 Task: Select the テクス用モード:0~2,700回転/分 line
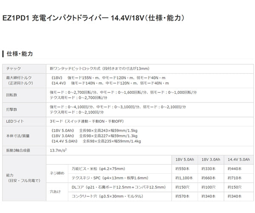click(x=79, y=98)
